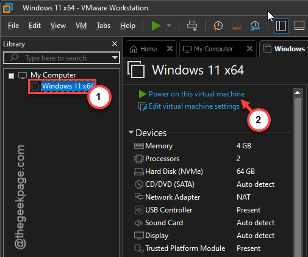This screenshot has height=257, width=308.
Task: Open the File menu
Action: (x=13, y=26)
